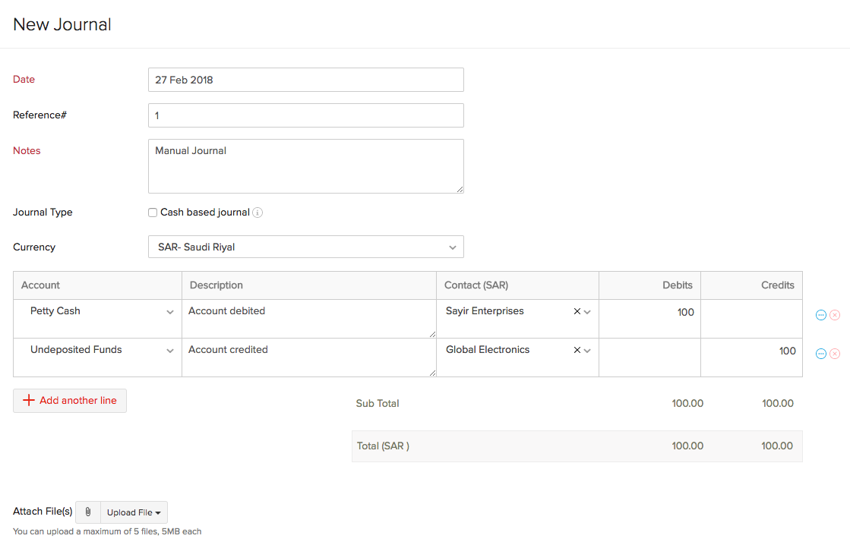Click inside the Notes text area
The width and height of the screenshot is (850, 545).
(305, 166)
